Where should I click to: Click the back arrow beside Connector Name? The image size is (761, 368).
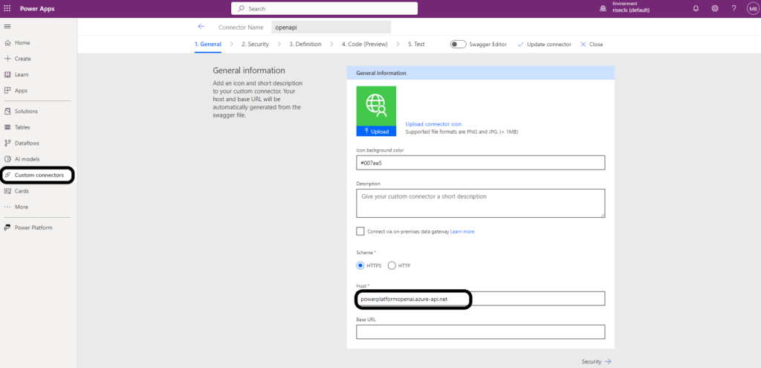click(x=201, y=26)
